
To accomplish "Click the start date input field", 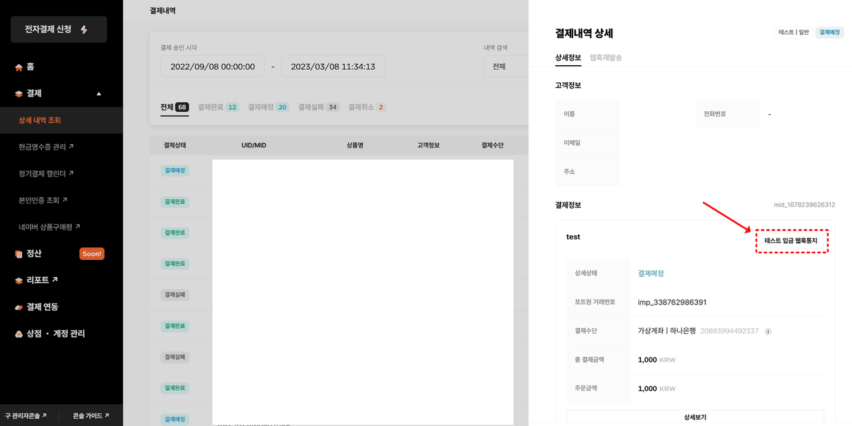I will (x=212, y=66).
